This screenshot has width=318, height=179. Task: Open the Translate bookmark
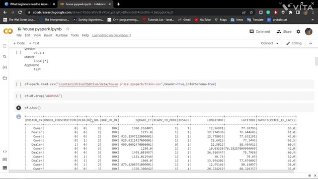coord(255,20)
